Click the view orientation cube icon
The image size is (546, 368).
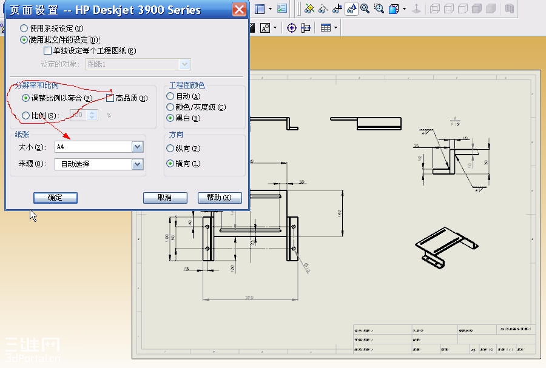[394, 8]
